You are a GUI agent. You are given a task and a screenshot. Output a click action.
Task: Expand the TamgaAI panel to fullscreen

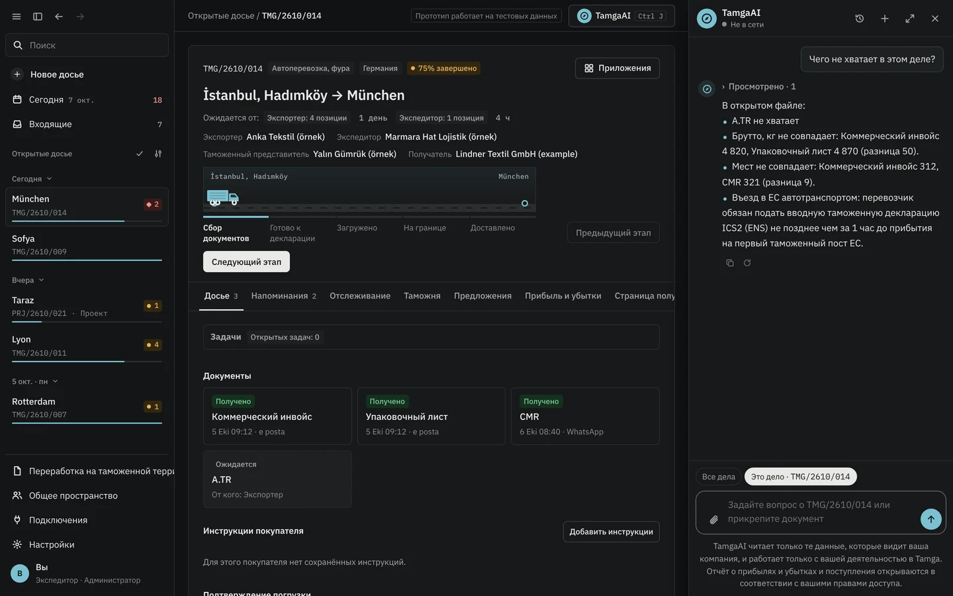[x=910, y=19]
